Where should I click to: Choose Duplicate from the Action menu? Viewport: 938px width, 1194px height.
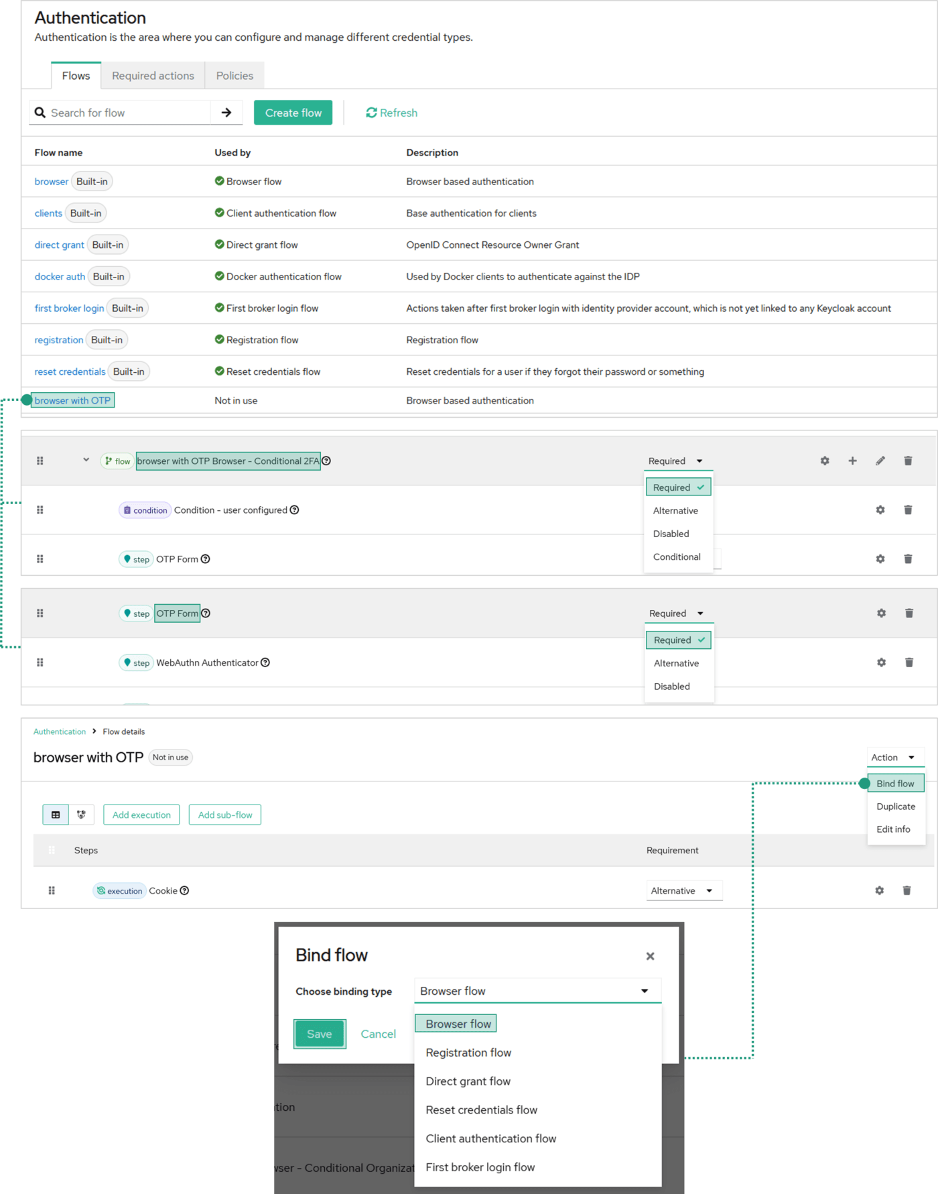pyautogui.click(x=895, y=807)
